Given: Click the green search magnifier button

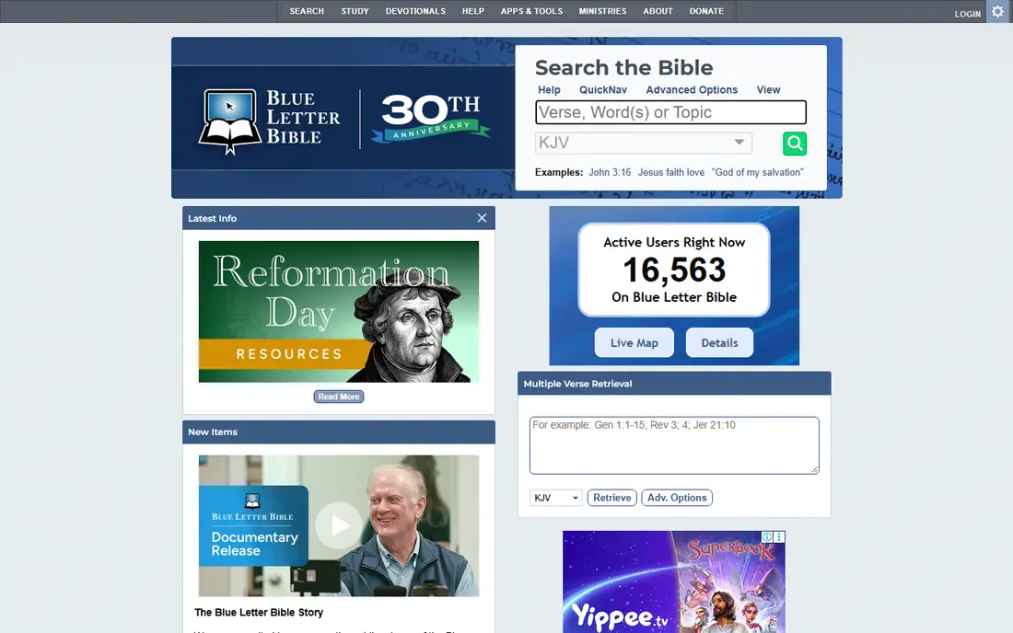Looking at the screenshot, I should (x=795, y=144).
